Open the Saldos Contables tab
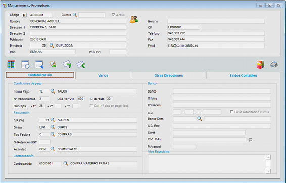This screenshot has width=286, height=183. point(243,75)
